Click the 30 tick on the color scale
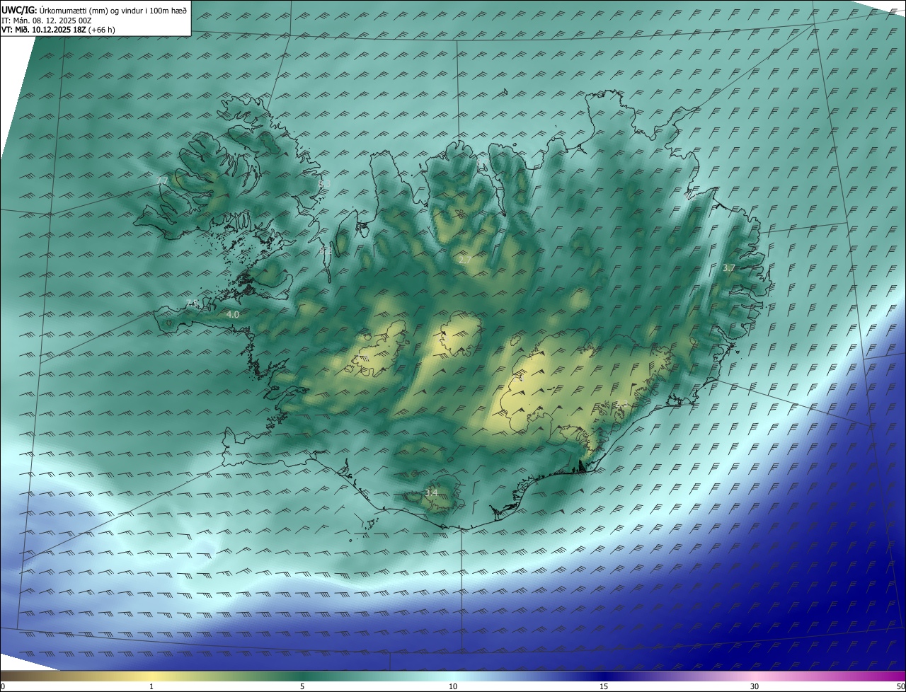906x692 pixels. tap(755, 686)
